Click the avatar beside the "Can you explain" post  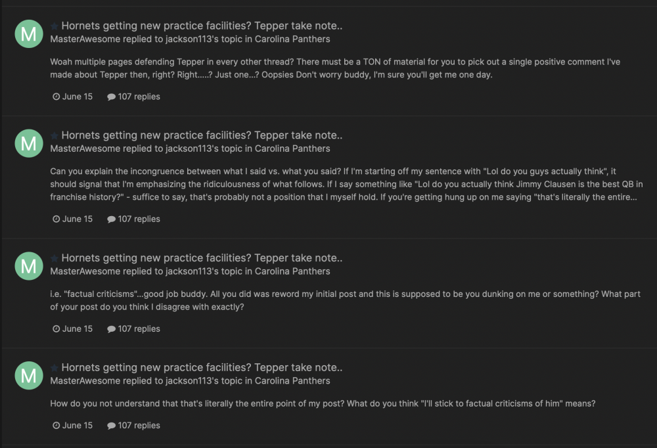pyautogui.click(x=28, y=143)
